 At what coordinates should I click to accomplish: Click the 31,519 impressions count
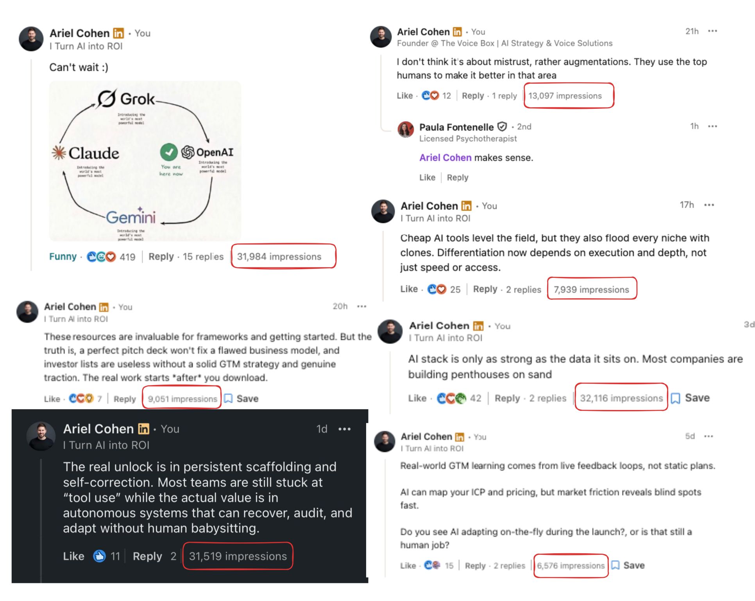pos(238,556)
